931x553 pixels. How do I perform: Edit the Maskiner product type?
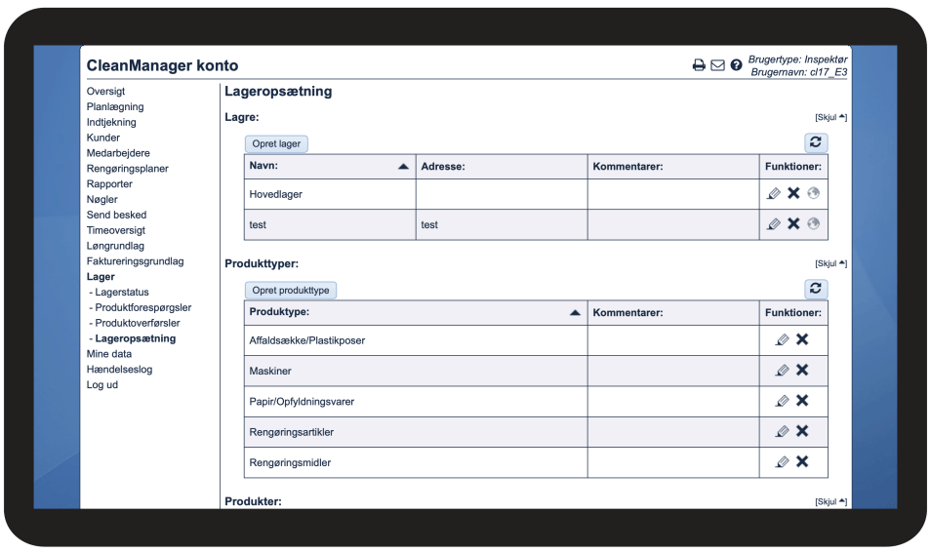pos(783,371)
